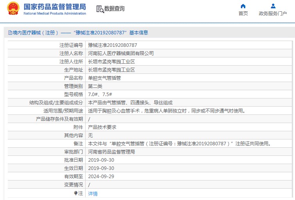Click 批准日期 value 2019-09-30
This screenshot has height=200, width=295.
tap(101, 160)
